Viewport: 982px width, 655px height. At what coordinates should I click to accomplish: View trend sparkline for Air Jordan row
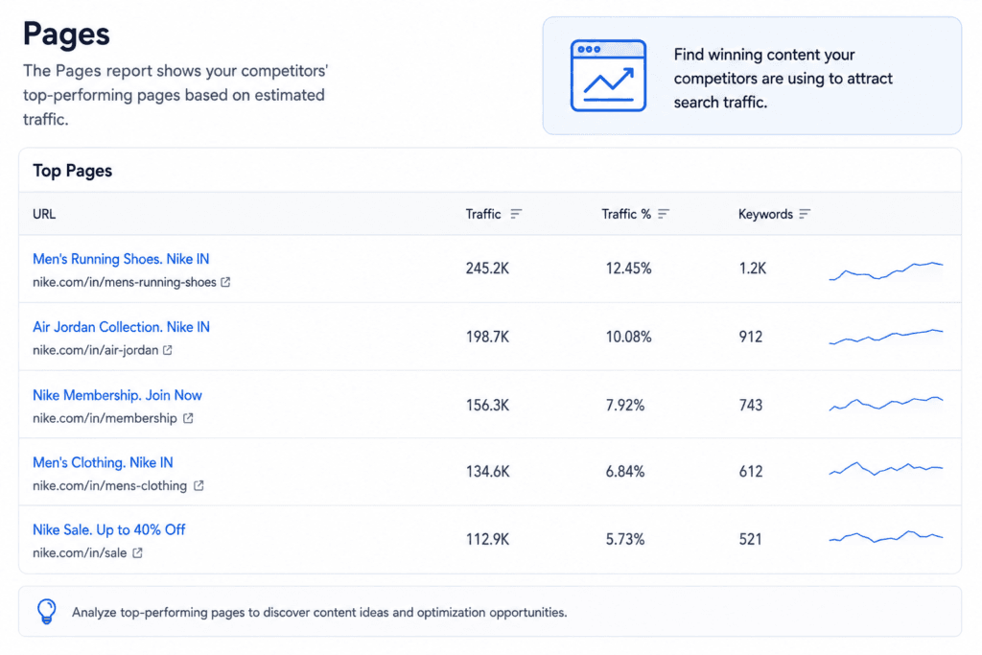tap(885, 337)
